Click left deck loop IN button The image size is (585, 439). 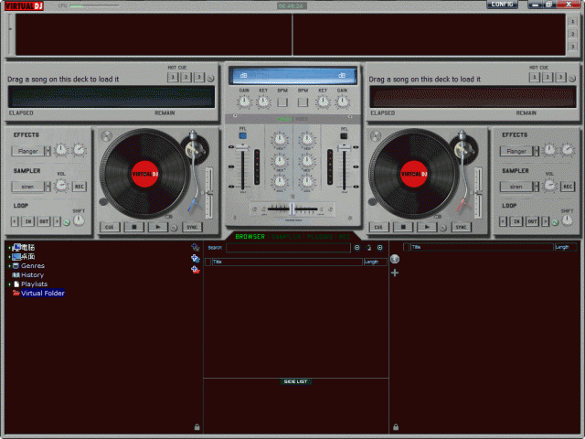[28, 221]
